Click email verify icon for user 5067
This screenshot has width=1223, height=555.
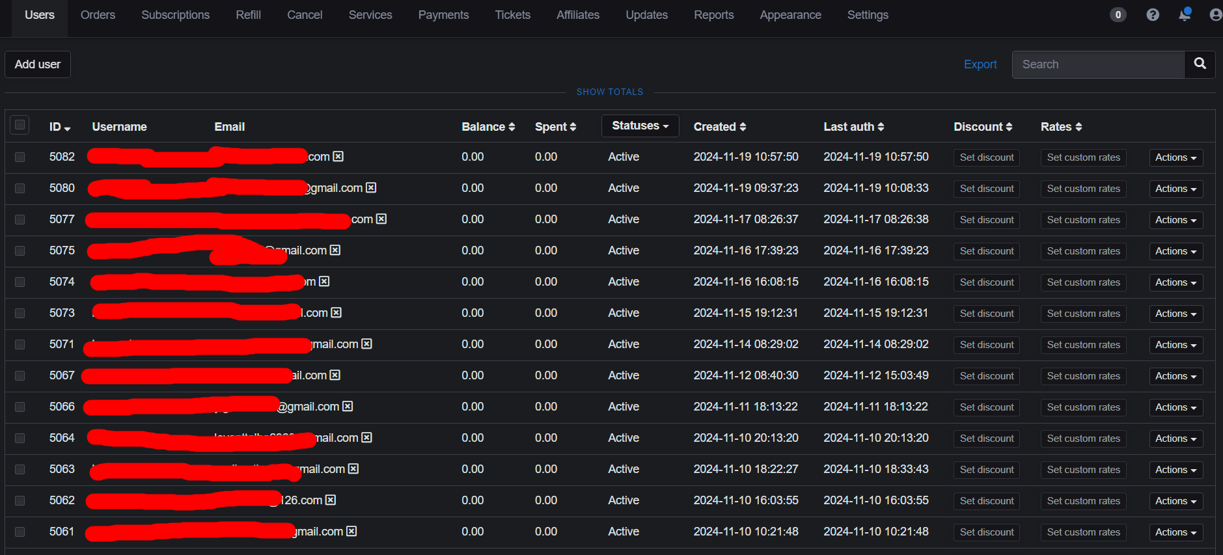[x=335, y=375]
